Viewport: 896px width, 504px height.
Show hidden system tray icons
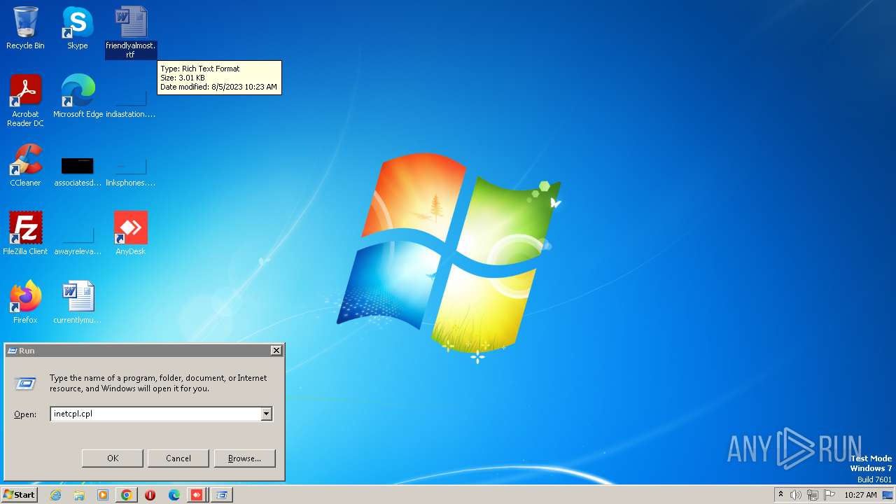pyautogui.click(x=781, y=495)
